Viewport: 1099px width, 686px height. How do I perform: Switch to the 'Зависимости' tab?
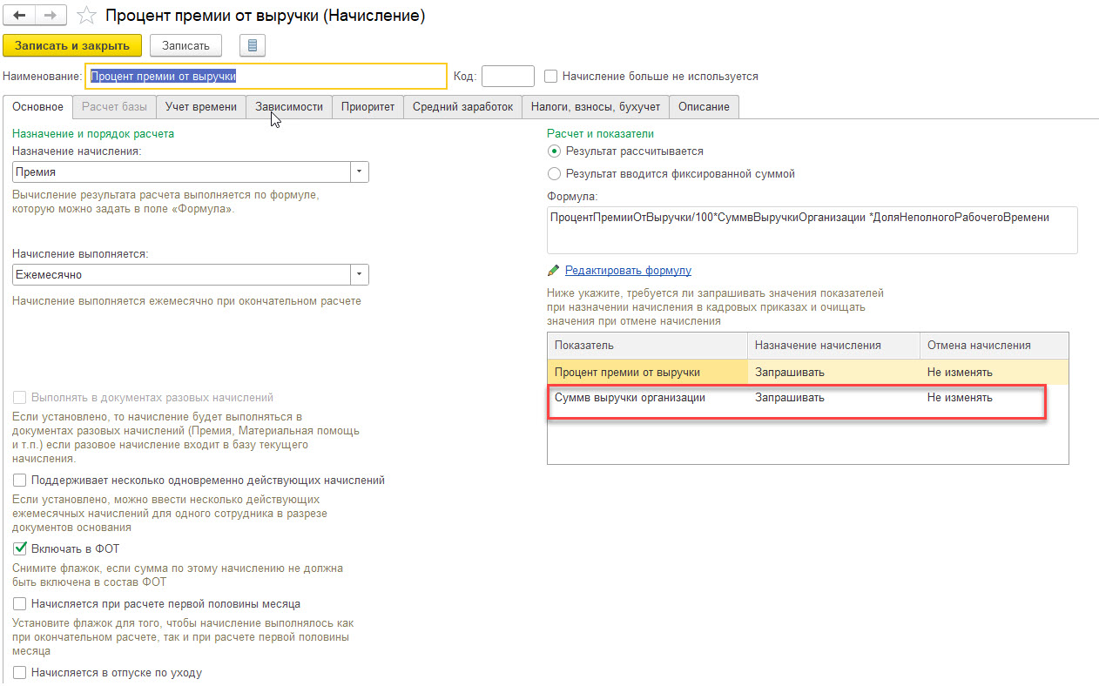pyautogui.click(x=288, y=107)
